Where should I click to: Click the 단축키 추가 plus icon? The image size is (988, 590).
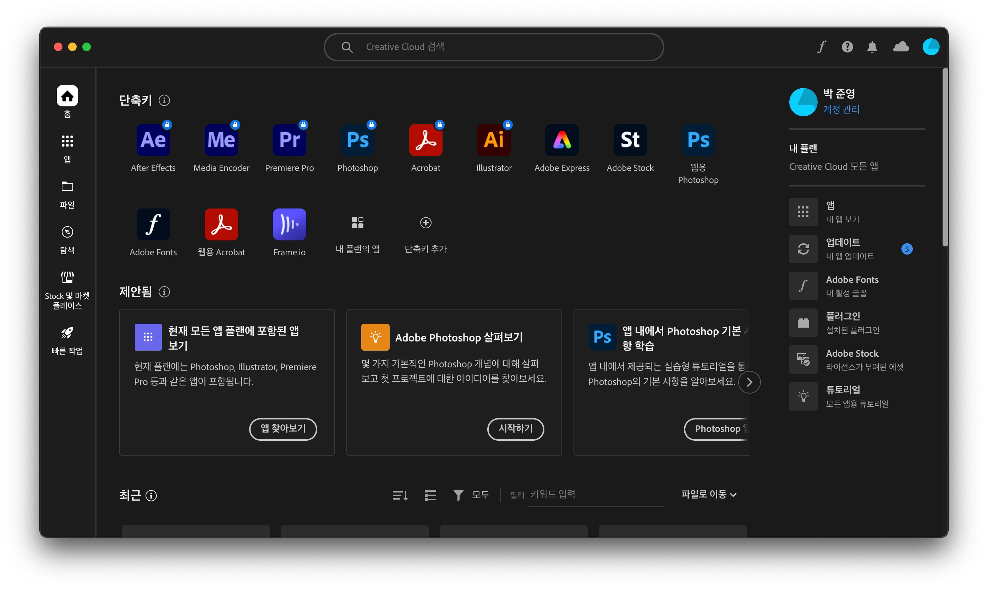point(426,223)
